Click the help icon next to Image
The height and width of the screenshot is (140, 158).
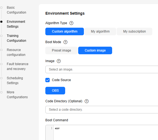[59, 61]
